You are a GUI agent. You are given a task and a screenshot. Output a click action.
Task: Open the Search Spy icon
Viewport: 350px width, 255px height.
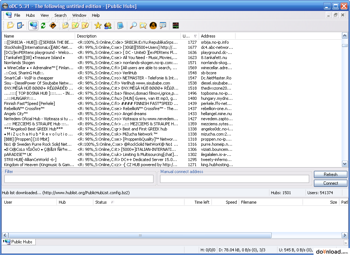point(153,25)
